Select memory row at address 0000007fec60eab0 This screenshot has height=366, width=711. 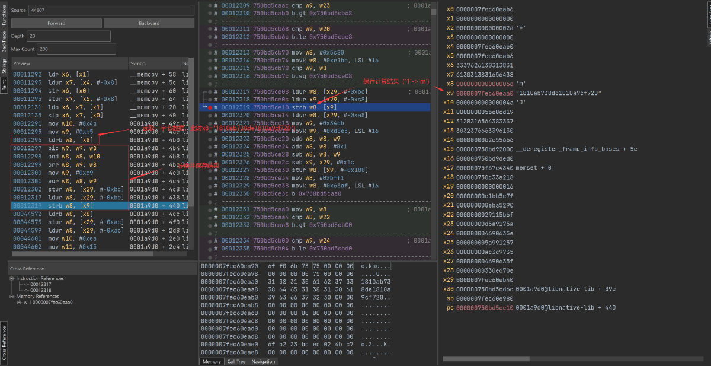296,297
